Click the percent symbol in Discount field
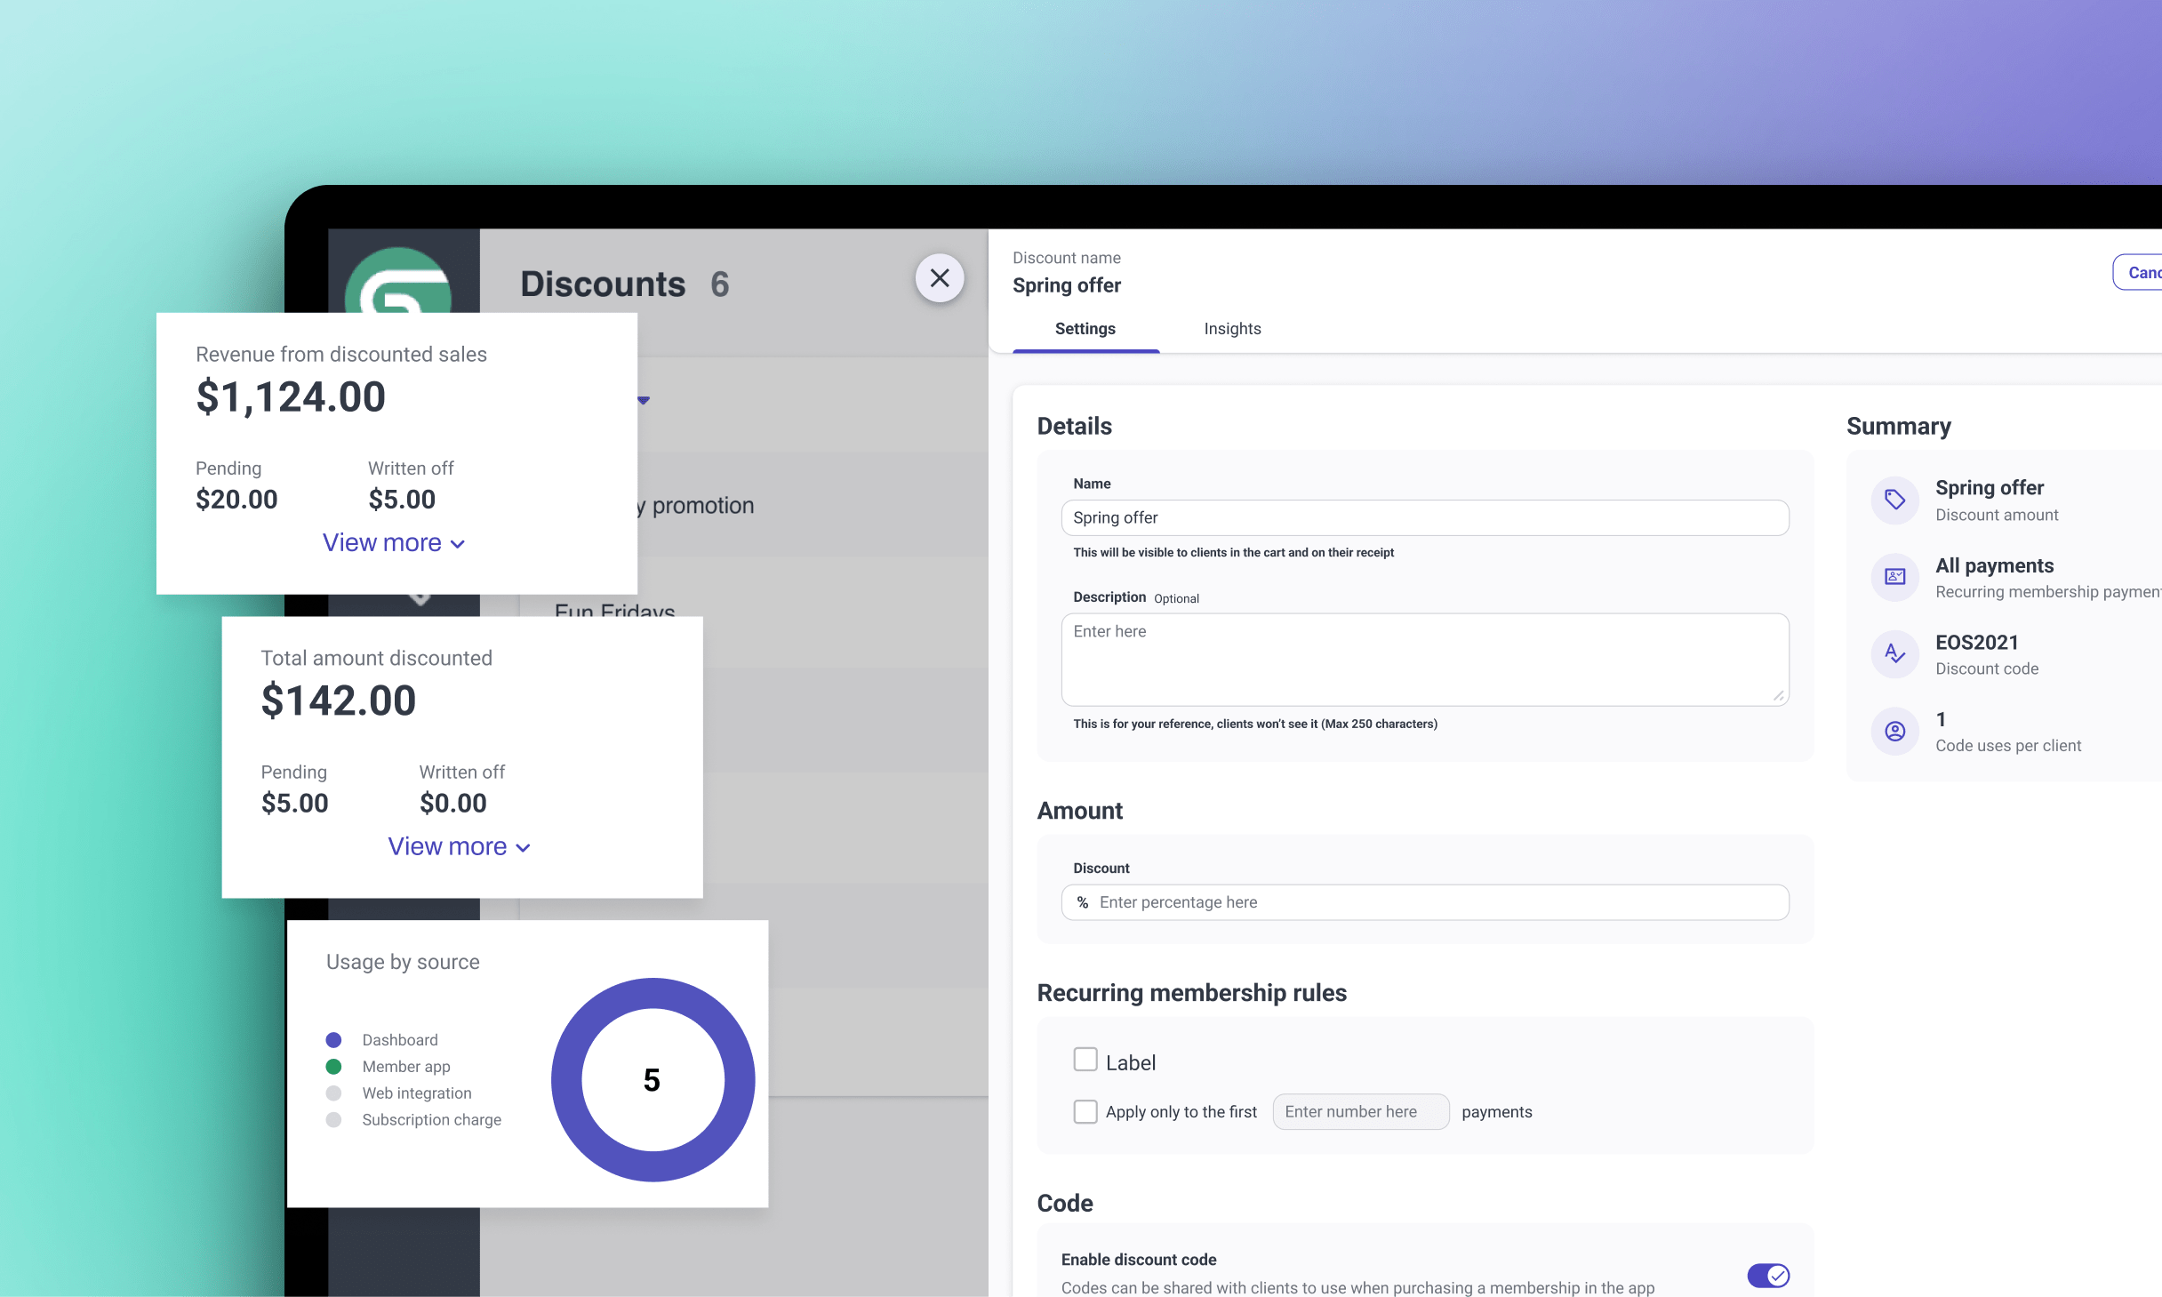 pos(1082,902)
